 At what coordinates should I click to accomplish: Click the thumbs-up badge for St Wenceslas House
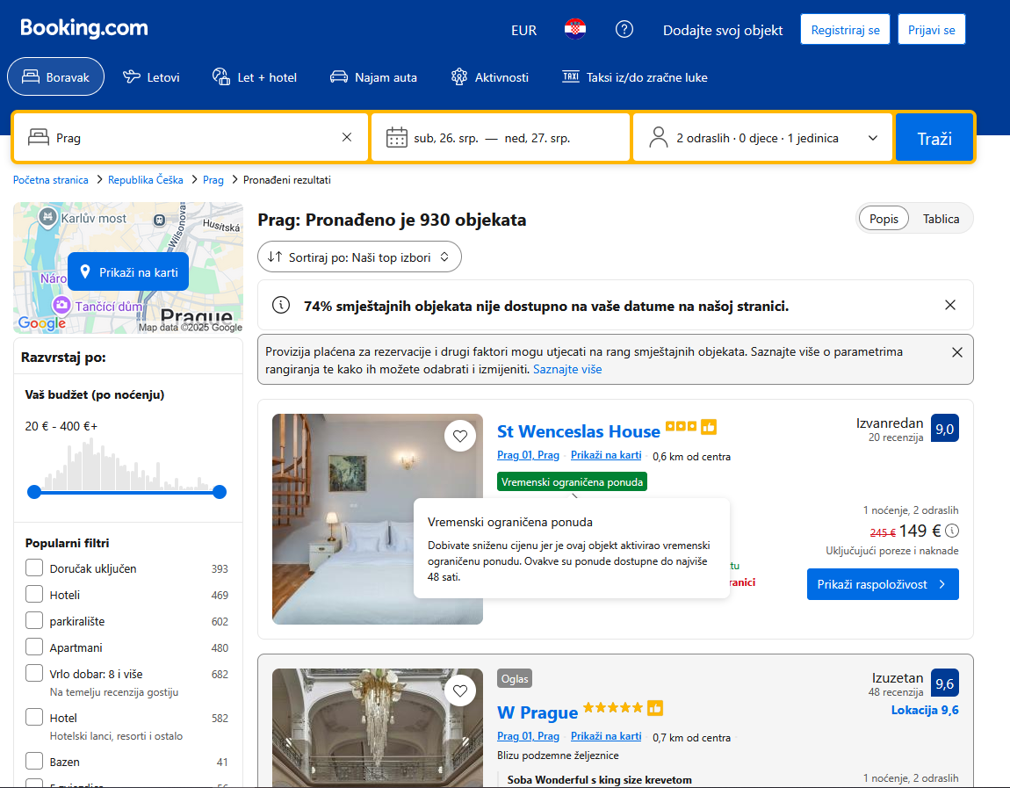[x=709, y=427]
